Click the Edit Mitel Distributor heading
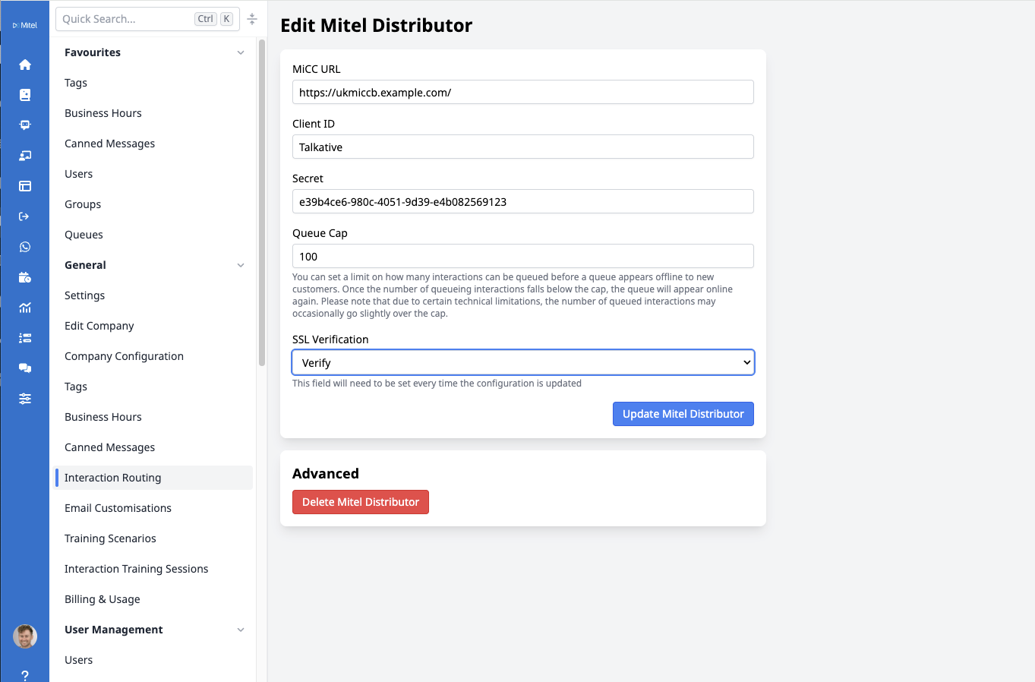This screenshot has width=1035, height=682. [x=377, y=25]
